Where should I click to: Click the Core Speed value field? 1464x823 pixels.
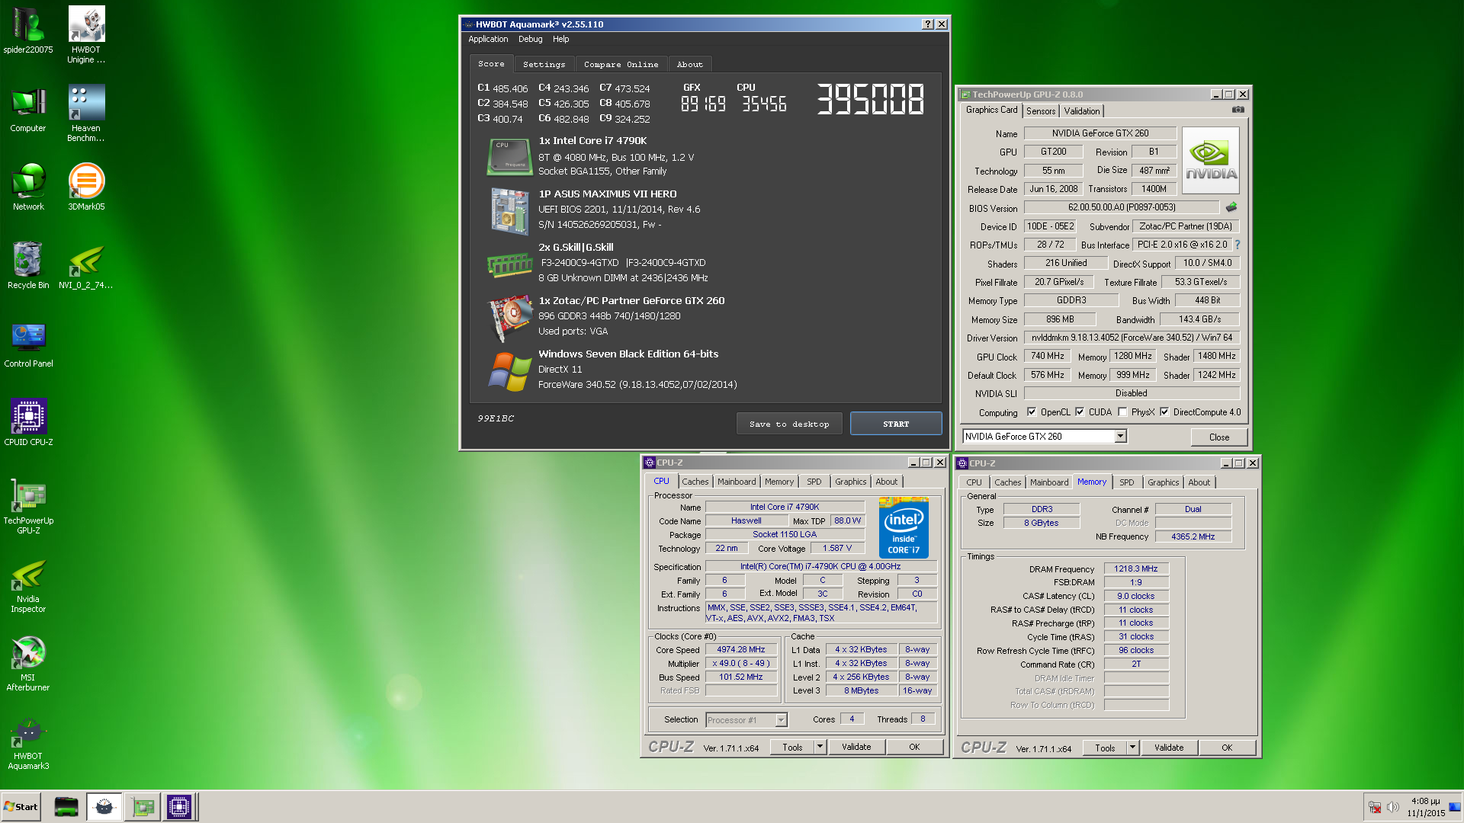[x=740, y=650]
